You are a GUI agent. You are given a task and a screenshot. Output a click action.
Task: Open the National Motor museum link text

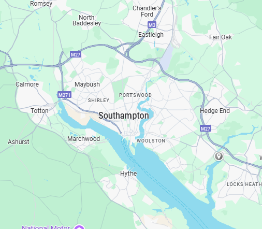(x=46, y=227)
